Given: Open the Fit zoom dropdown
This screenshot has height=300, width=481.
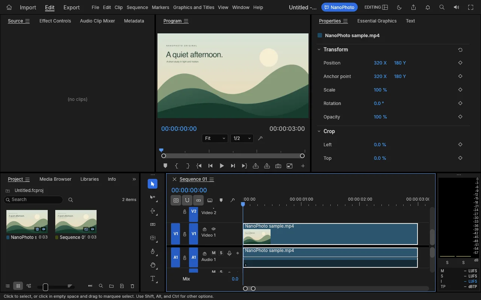Looking at the screenshot, I should [215, 138].
